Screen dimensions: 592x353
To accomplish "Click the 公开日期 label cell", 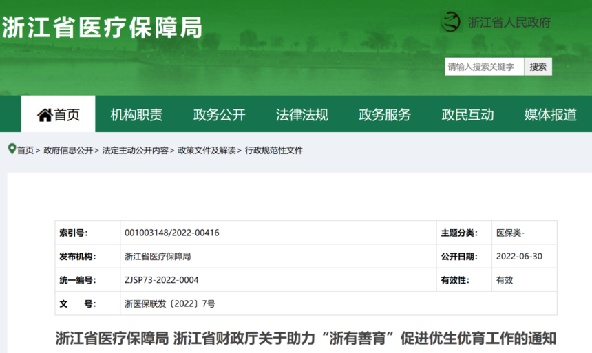I will pyautogui.click(x=464, y=257).
